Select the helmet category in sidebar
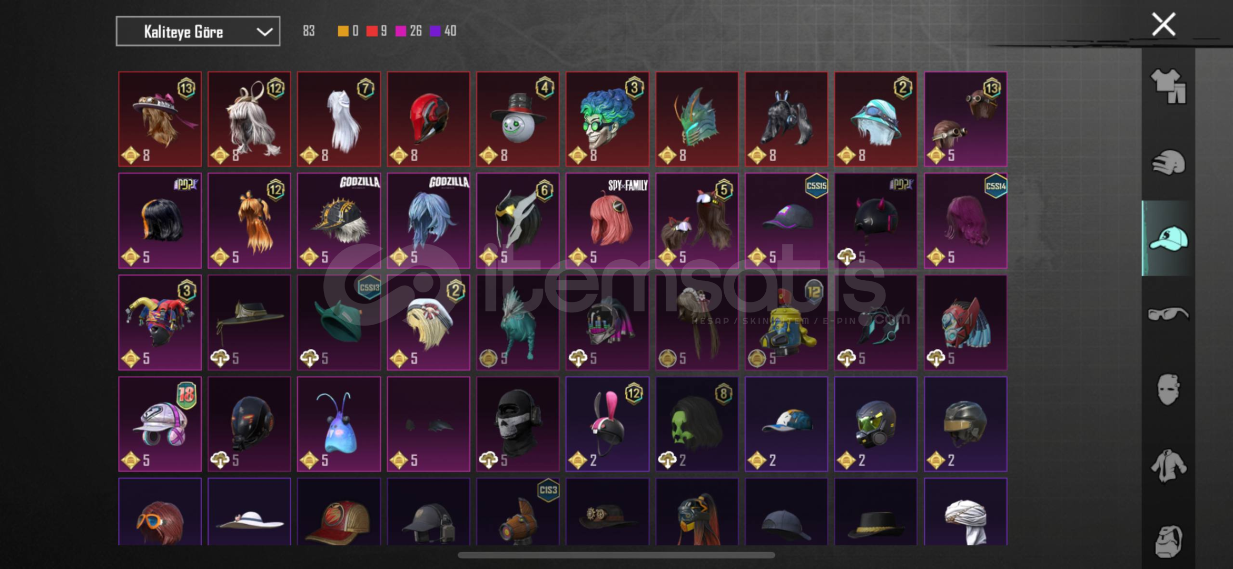 (x=1168, y=162)
